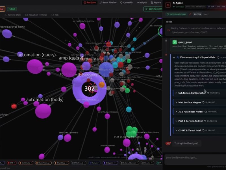The width and height of the screenshot is (226, 170).
Task: Click the OSINT & Threat Intel RUNNING spinner
Action: click(203, 130)
